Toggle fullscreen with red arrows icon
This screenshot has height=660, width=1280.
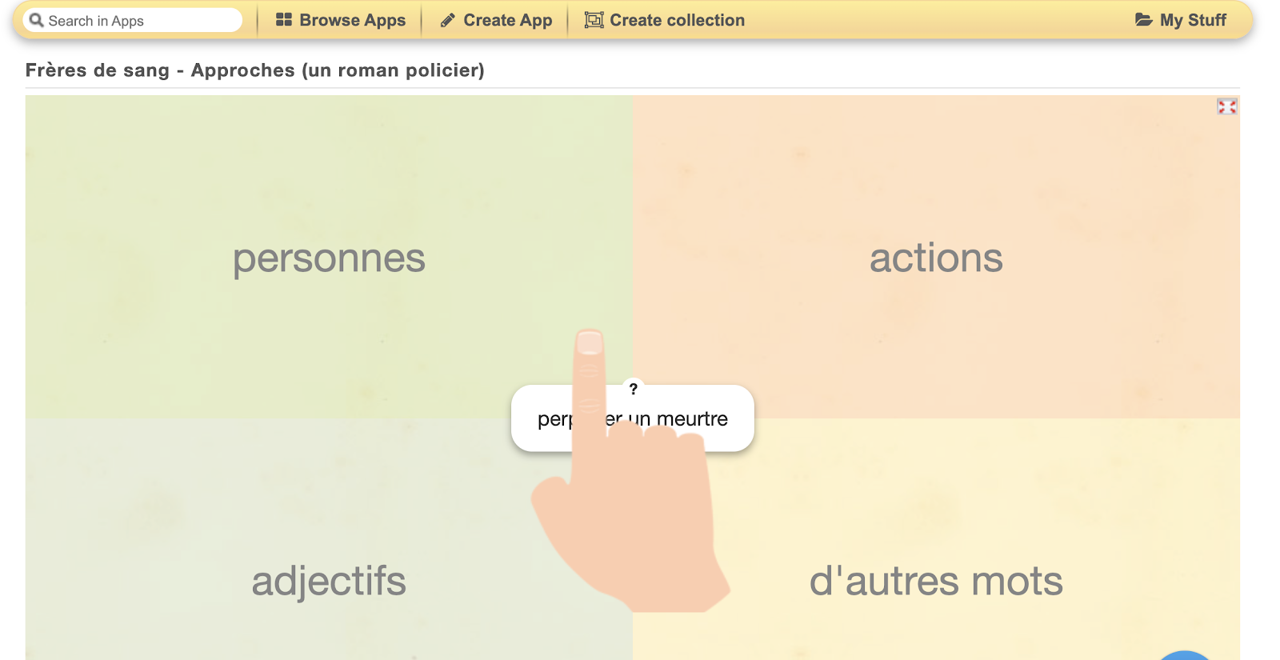pyautogui.click(x=1226, y=106)
